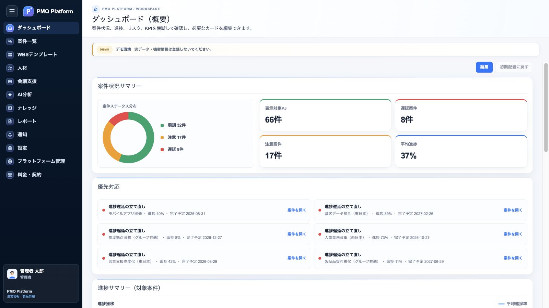The height and width of the screenshot is (308, 549).
Task: Click the AI分析 sparkle icon
Action: pos(10,94)
